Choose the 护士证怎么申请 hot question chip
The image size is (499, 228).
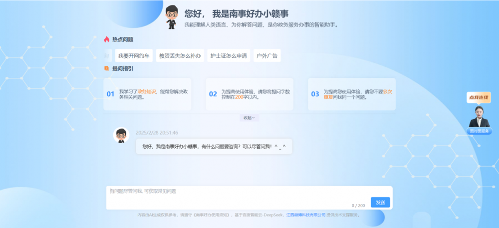pos(229,56)
